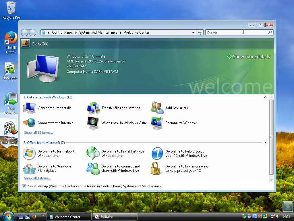Switch to the Solitaire taskbar button
Screen dimensions: 294x221
[x=115, y=217]
